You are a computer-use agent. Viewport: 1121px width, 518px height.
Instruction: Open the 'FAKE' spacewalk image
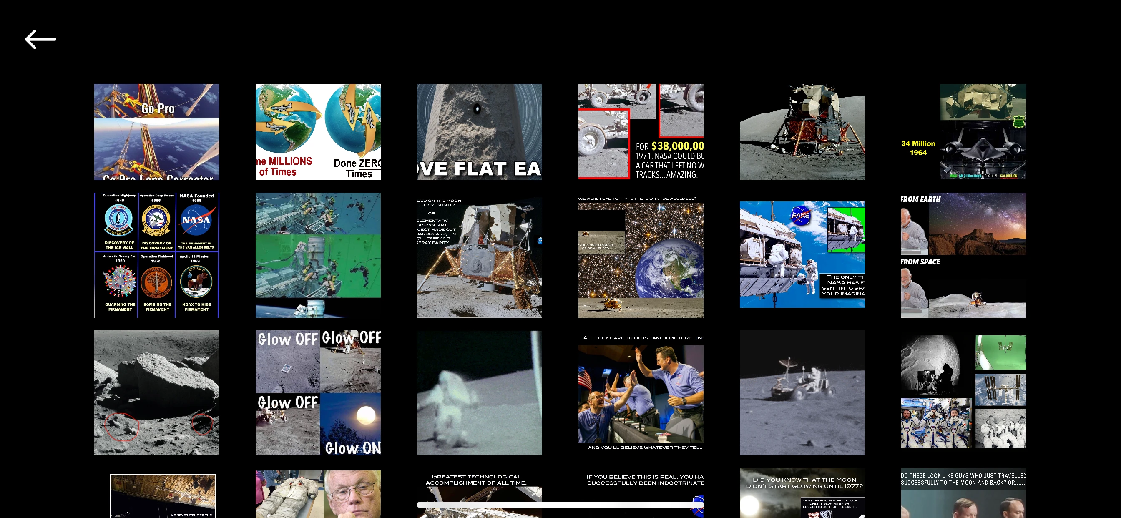pos(802,255)
